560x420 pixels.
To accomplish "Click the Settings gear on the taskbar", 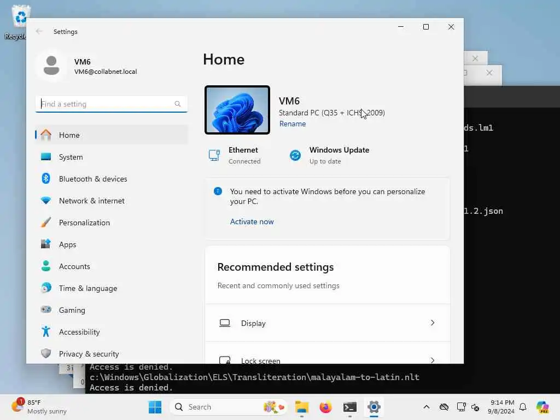I will (x=374, y=407).
